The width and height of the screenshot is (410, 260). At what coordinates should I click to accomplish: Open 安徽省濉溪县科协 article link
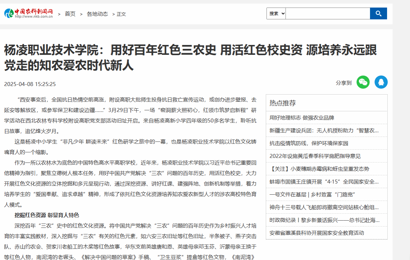317,233
